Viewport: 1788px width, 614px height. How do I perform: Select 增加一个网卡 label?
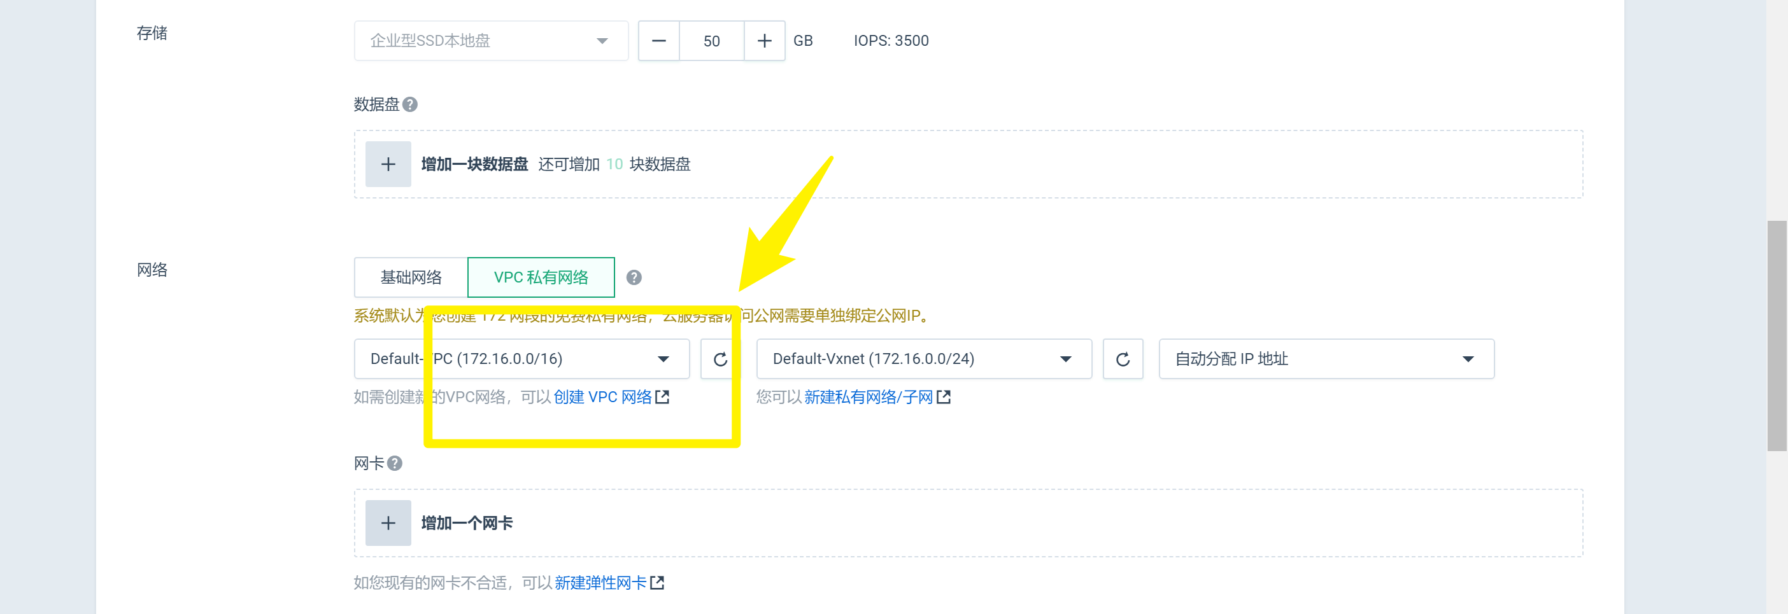[467, 523]
